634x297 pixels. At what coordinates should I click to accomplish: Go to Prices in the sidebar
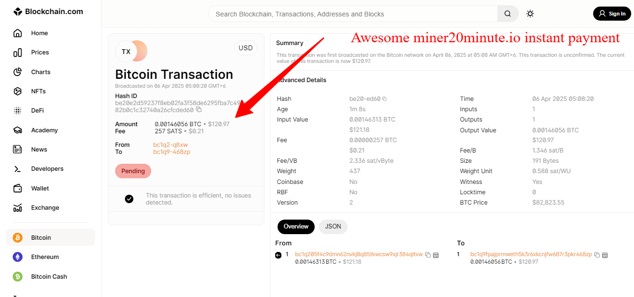pyautogui.click(x=40, y=53)
